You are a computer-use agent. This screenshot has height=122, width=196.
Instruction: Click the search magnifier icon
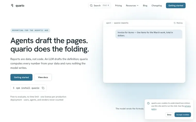coord(91,5)
